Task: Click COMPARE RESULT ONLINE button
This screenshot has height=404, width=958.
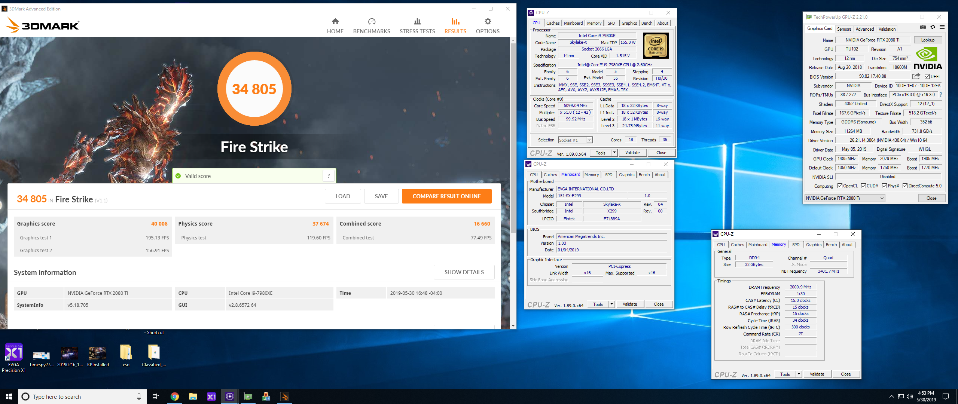Action: pos(446,196)
